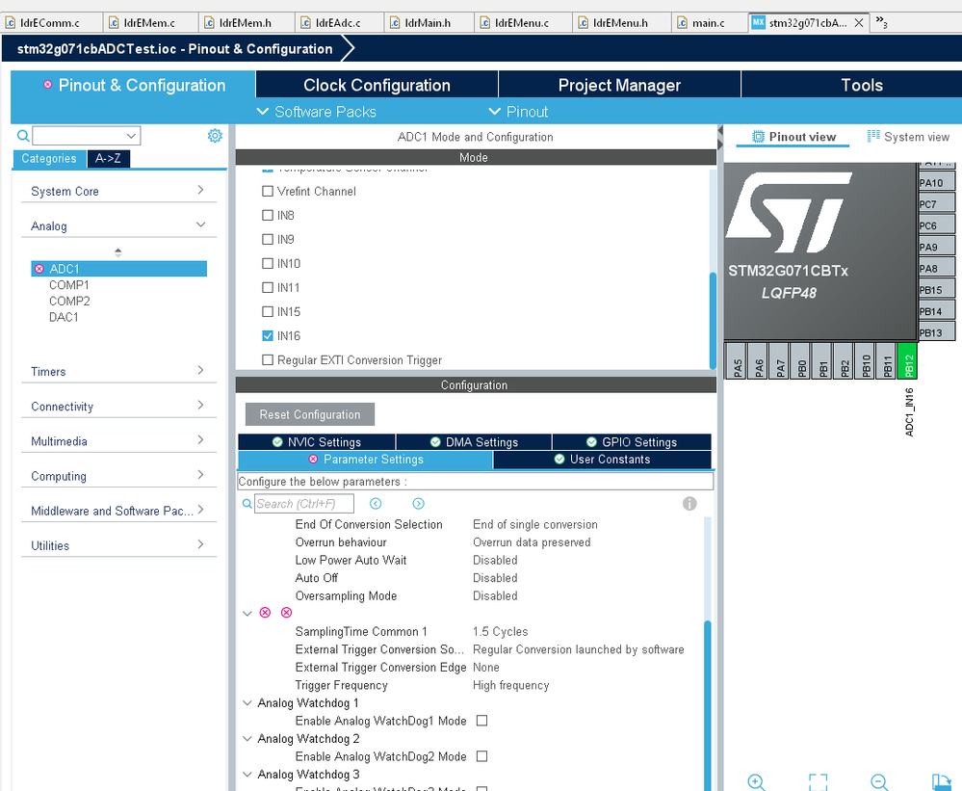962x791 pixels.
Task: Select the PB13 pin on the chip
Action: (x=936, y=333)
